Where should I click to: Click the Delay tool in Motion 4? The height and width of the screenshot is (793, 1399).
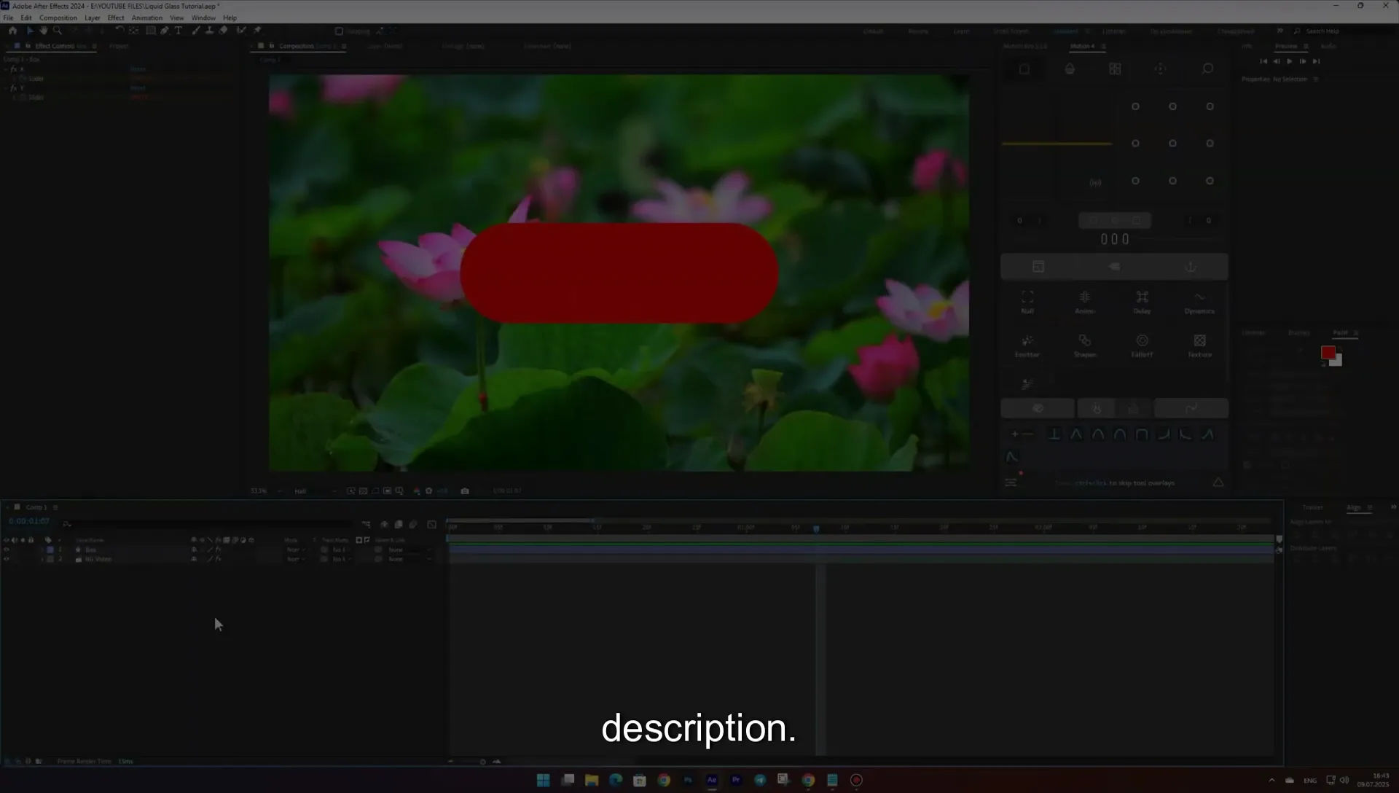[1142, 302]
